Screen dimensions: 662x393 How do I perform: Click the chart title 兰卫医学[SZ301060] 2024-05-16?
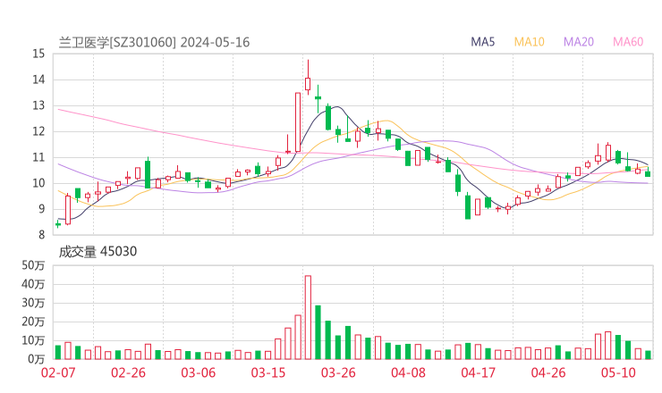pyautogui.click(x=154, y=42)
